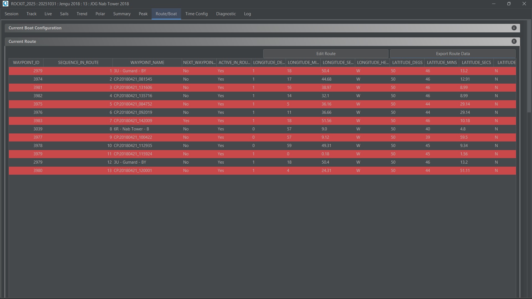Go to the Time Config tab
The width and height of the screenshot is (532, 299).
coord(196,14)
